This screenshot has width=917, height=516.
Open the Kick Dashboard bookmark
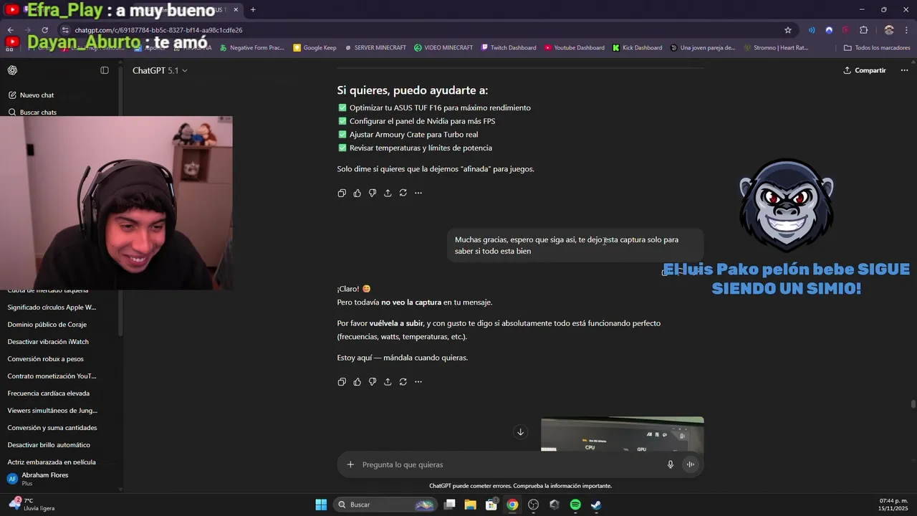[x=637, y=48]
